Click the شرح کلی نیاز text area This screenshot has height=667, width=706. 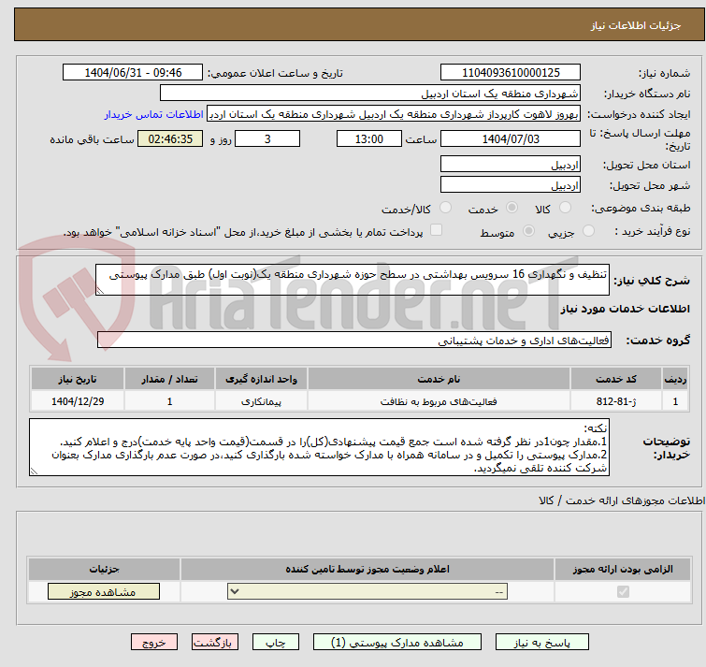click(x=353, y=280)
